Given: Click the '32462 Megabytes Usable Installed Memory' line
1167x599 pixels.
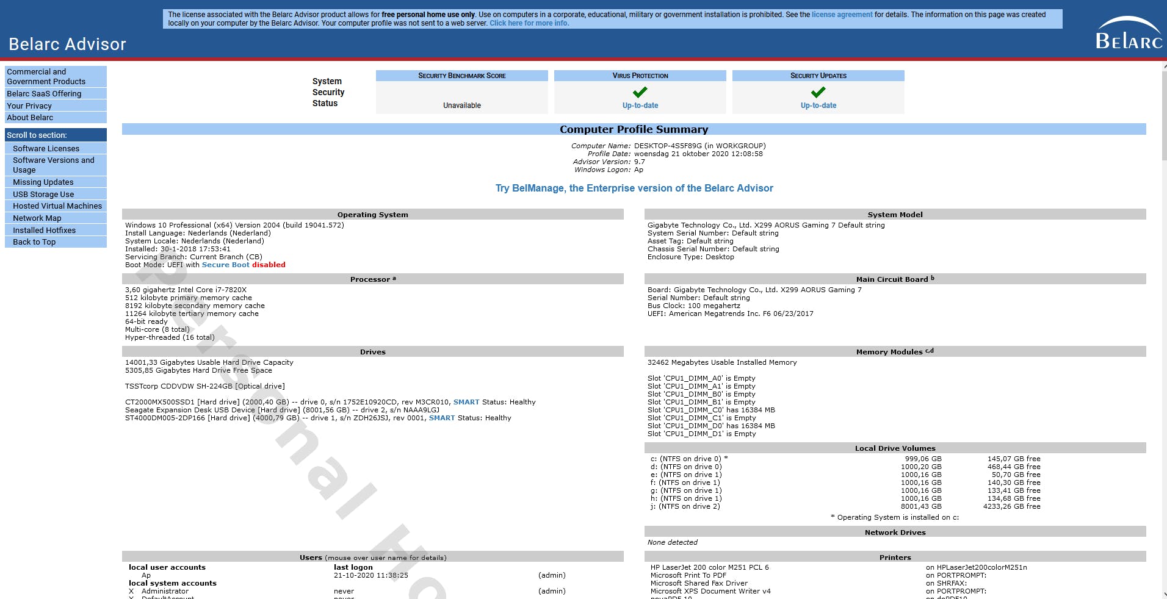Looking at the screenshot, I should pyautogui.click(x=722, y=362).
